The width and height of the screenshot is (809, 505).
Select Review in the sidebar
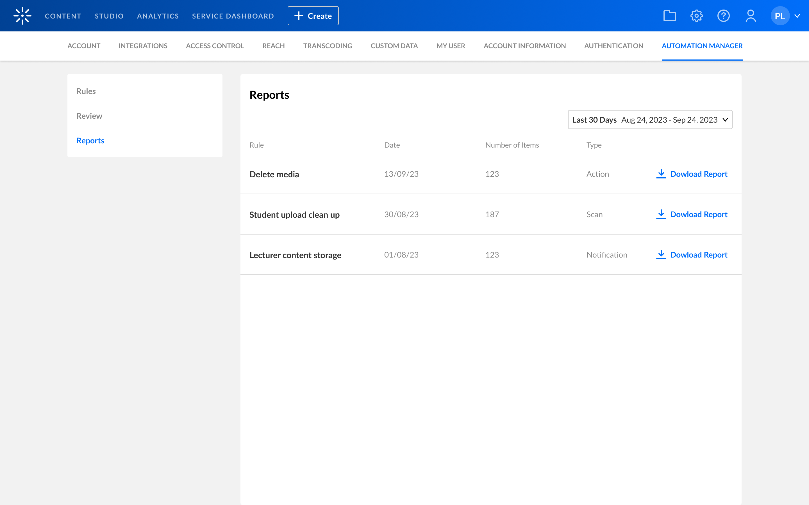89,116
